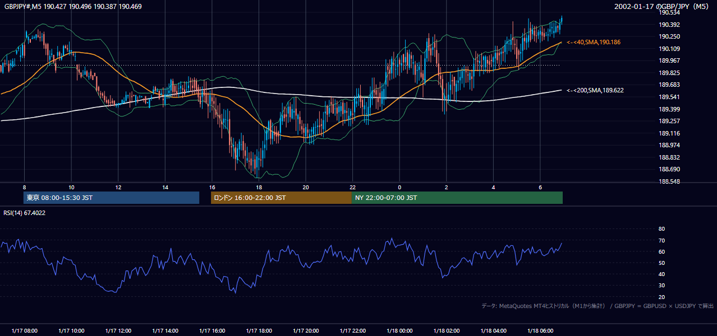Select the 200 SMA 189.622 label
717x336 pixels.
(595, 90)
